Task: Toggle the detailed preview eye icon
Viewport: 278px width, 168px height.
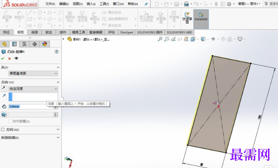Action: [x=16, y=58]
